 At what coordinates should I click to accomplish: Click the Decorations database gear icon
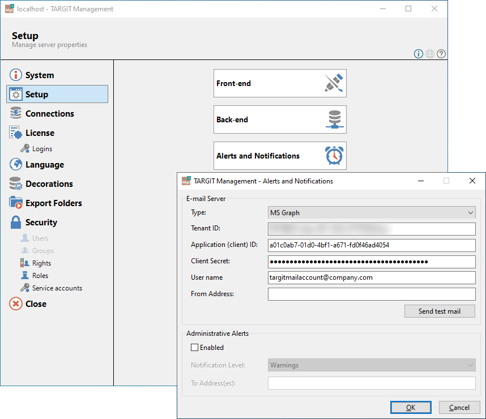point(15,184)
